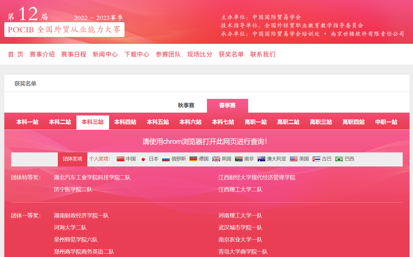
Task: Click the 团体特等奖 label
Action: (26, 178)
